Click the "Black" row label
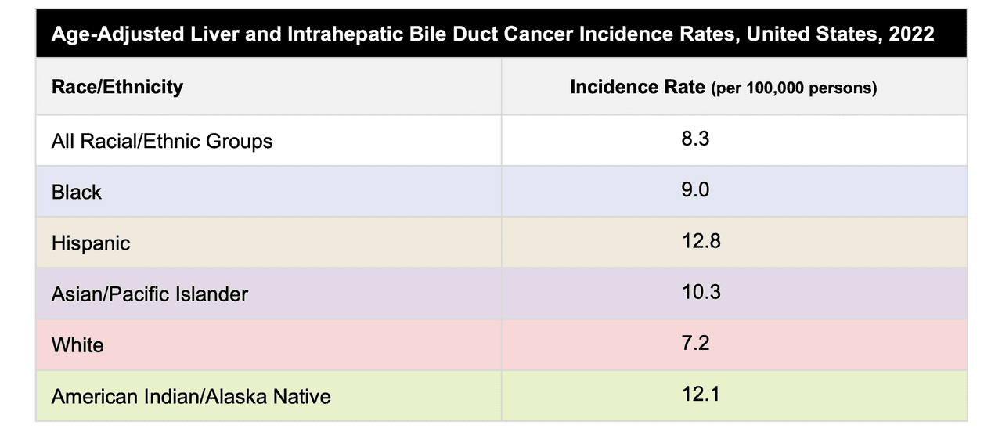This screenshot has width=1002, height=436. pos(77,193)
